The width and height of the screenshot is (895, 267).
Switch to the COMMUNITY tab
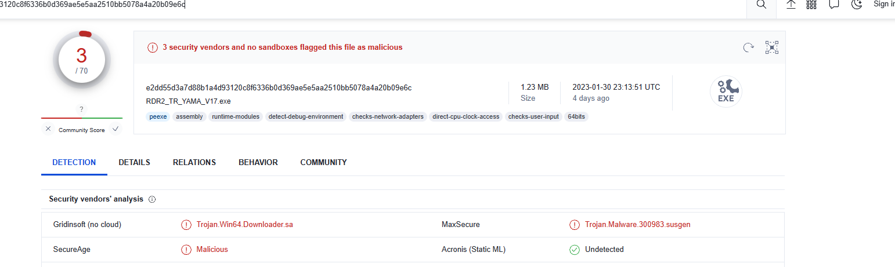click(x=323, y=163)
